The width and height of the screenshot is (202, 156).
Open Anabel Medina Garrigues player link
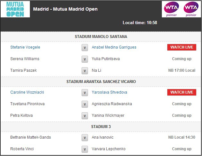pos(114,47)
